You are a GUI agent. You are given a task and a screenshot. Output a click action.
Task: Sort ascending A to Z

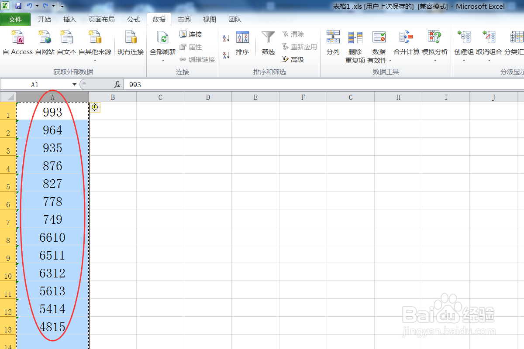[226, 38]
